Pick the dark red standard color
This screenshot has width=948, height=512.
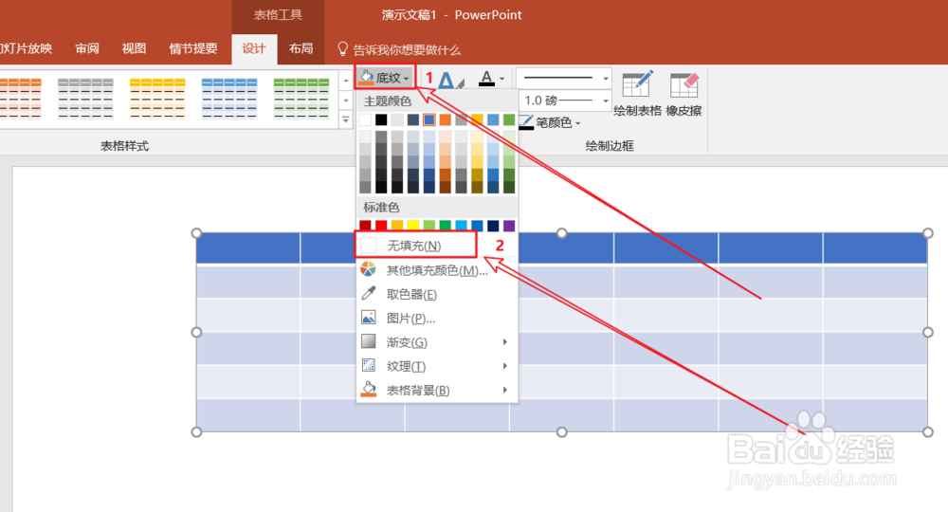pyautogui.click(x=365, y=226)
